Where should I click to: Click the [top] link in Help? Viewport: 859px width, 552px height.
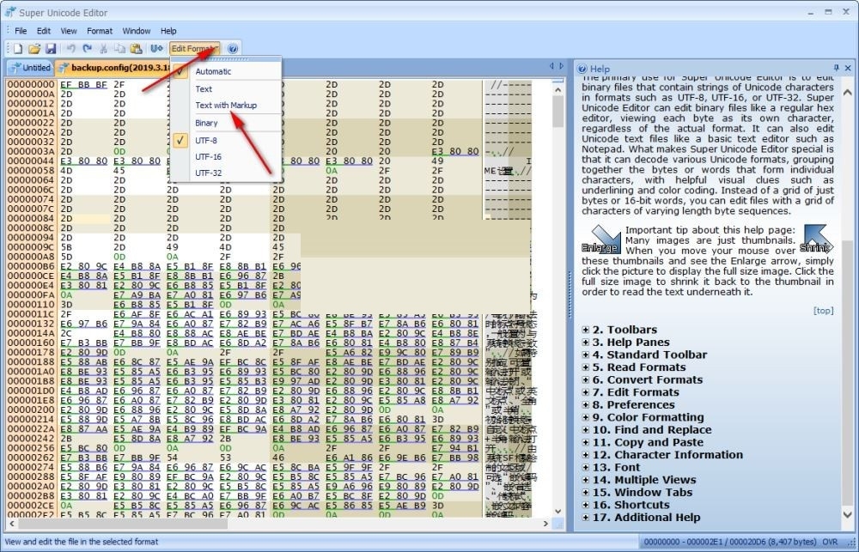point(824,310)
